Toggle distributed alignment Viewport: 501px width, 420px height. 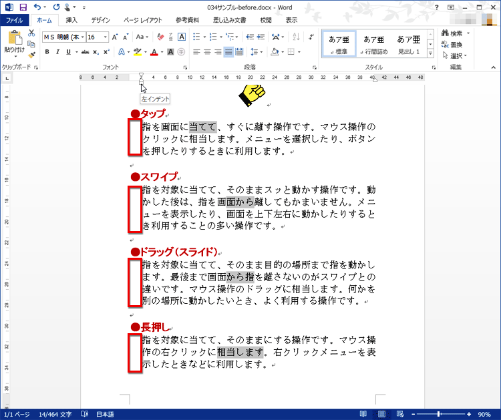[x=239, y=51]
